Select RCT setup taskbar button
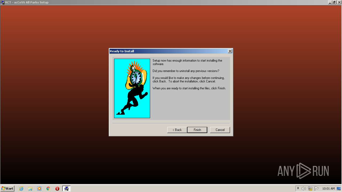 (66, 189)
